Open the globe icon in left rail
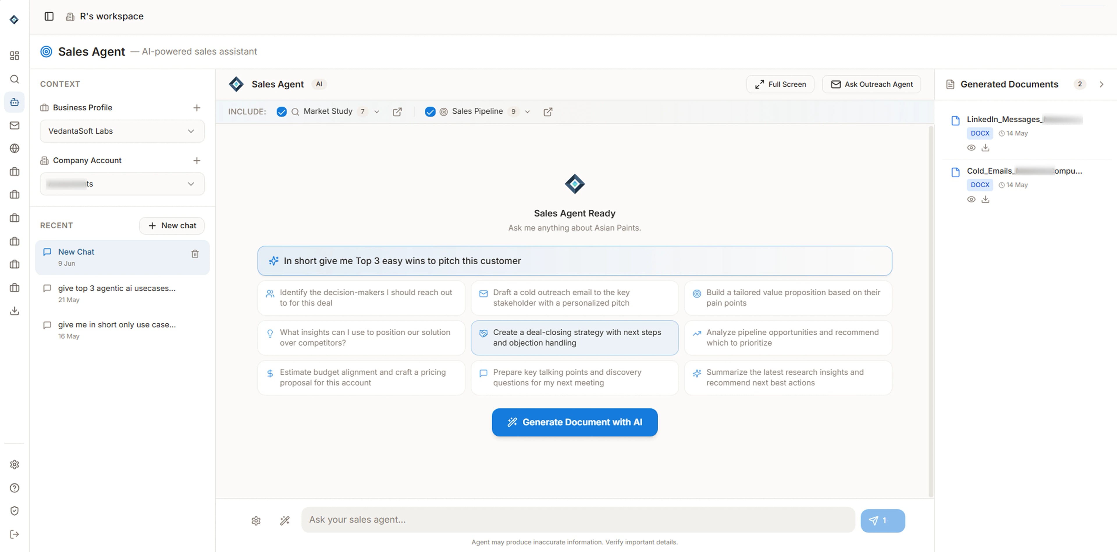This screenshot has height=552, width=1117. click(14, 148)
